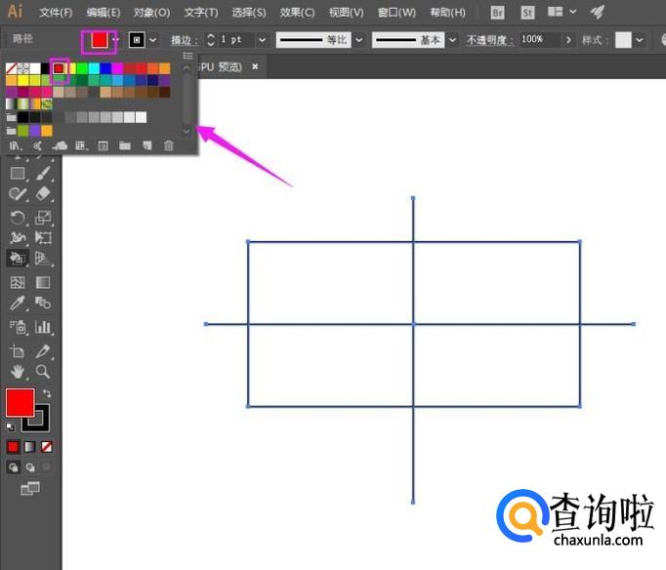Open the color themes panel icon

point(37,146)
